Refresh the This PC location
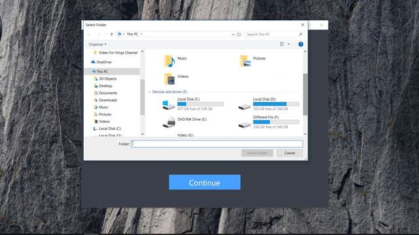The width and height of the screenshot is (419, 235). pos(239,35)
